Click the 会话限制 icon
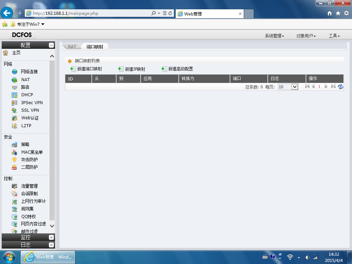Screen dimensions: 352x264 coord(14,194)
